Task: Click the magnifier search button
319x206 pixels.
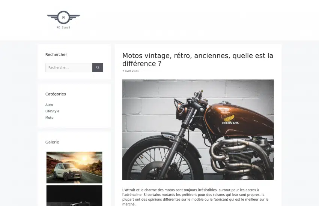Action: (98, 67)
